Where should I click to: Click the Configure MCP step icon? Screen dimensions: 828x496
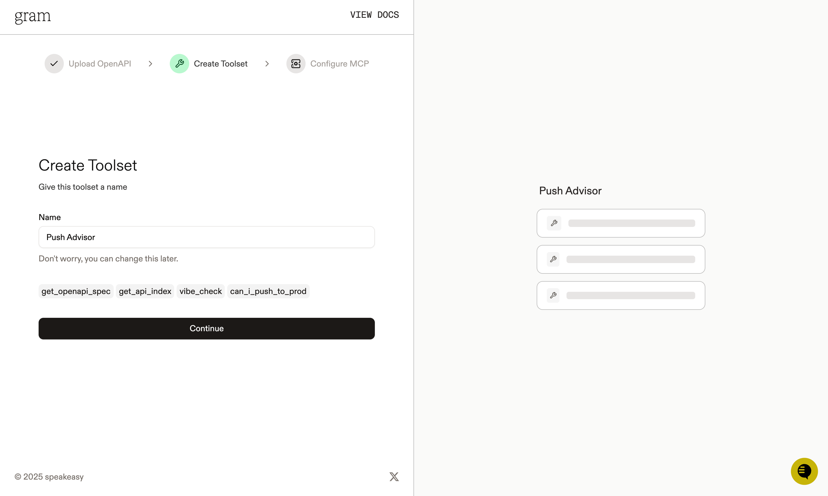pos(296,64)
